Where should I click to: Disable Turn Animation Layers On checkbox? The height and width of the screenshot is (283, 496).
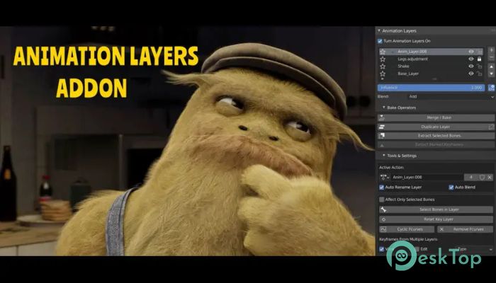380,41
